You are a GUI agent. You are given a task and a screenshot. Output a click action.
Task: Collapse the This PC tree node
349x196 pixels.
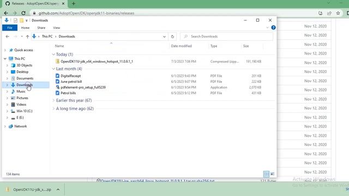coord(5,59)
